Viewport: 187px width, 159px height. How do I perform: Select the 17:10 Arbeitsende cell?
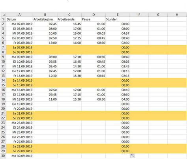click(69, 57)
